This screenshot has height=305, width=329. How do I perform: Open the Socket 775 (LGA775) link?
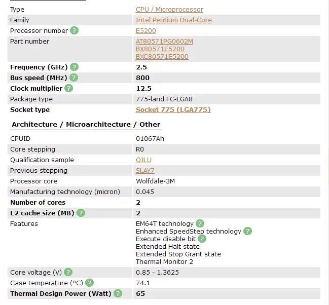(x=173, y=110)
